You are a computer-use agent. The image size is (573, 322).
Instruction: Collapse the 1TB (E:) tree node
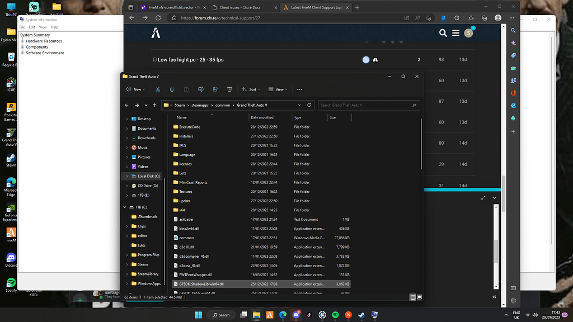click(x=125, y=207)
